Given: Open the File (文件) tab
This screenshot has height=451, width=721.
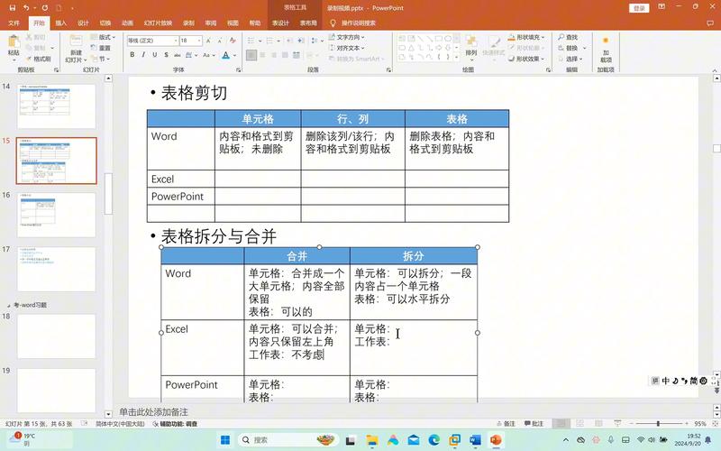Looking at the screenshot, I should [14, 23].
